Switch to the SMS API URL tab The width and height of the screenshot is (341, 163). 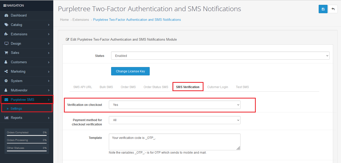pyautogui.click(x=83, y=87)
